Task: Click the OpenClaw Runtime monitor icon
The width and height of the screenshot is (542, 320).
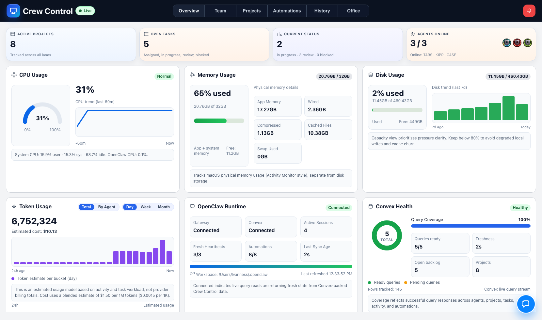Action: click(192, 206)
